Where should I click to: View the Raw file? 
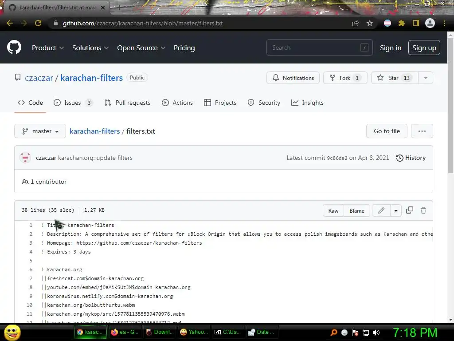click(x=333, y=210)
